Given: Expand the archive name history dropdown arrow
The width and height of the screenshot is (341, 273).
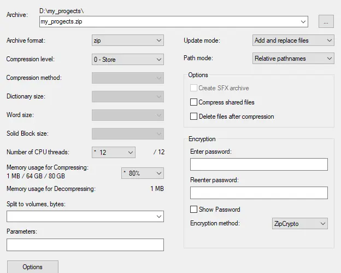Looking at the screenshot, I should click(303, 21).
